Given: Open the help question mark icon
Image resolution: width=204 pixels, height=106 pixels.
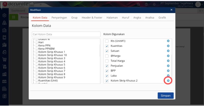Looking at the screenshot, I should tap(146, 4).
